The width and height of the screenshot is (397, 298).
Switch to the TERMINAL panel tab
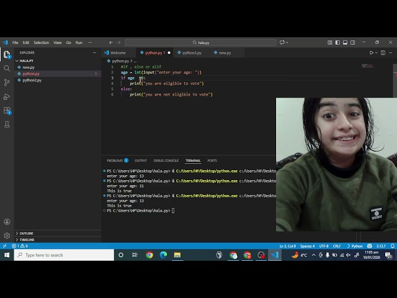tap(193, 161)
